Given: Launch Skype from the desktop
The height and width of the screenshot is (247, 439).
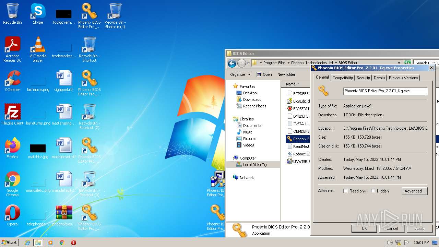Looking at the screenshot, I should click(38, 14).
